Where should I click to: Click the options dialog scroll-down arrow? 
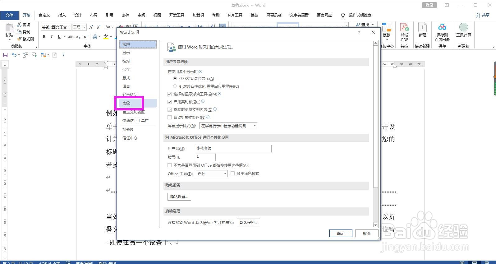pyautogui.click(x=375, y=225)
